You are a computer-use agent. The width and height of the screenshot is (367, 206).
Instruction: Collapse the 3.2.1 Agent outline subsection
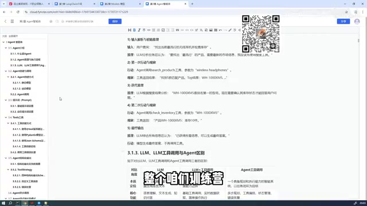[x=8, y=77]
